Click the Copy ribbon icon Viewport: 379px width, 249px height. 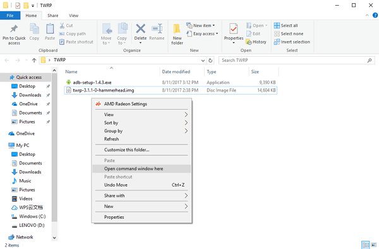pos(34,29)
